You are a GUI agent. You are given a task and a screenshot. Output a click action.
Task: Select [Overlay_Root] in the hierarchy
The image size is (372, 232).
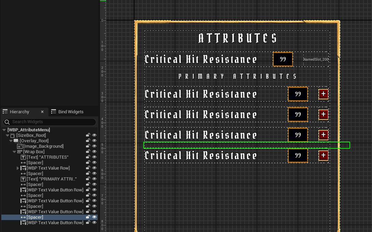[34, 141]
